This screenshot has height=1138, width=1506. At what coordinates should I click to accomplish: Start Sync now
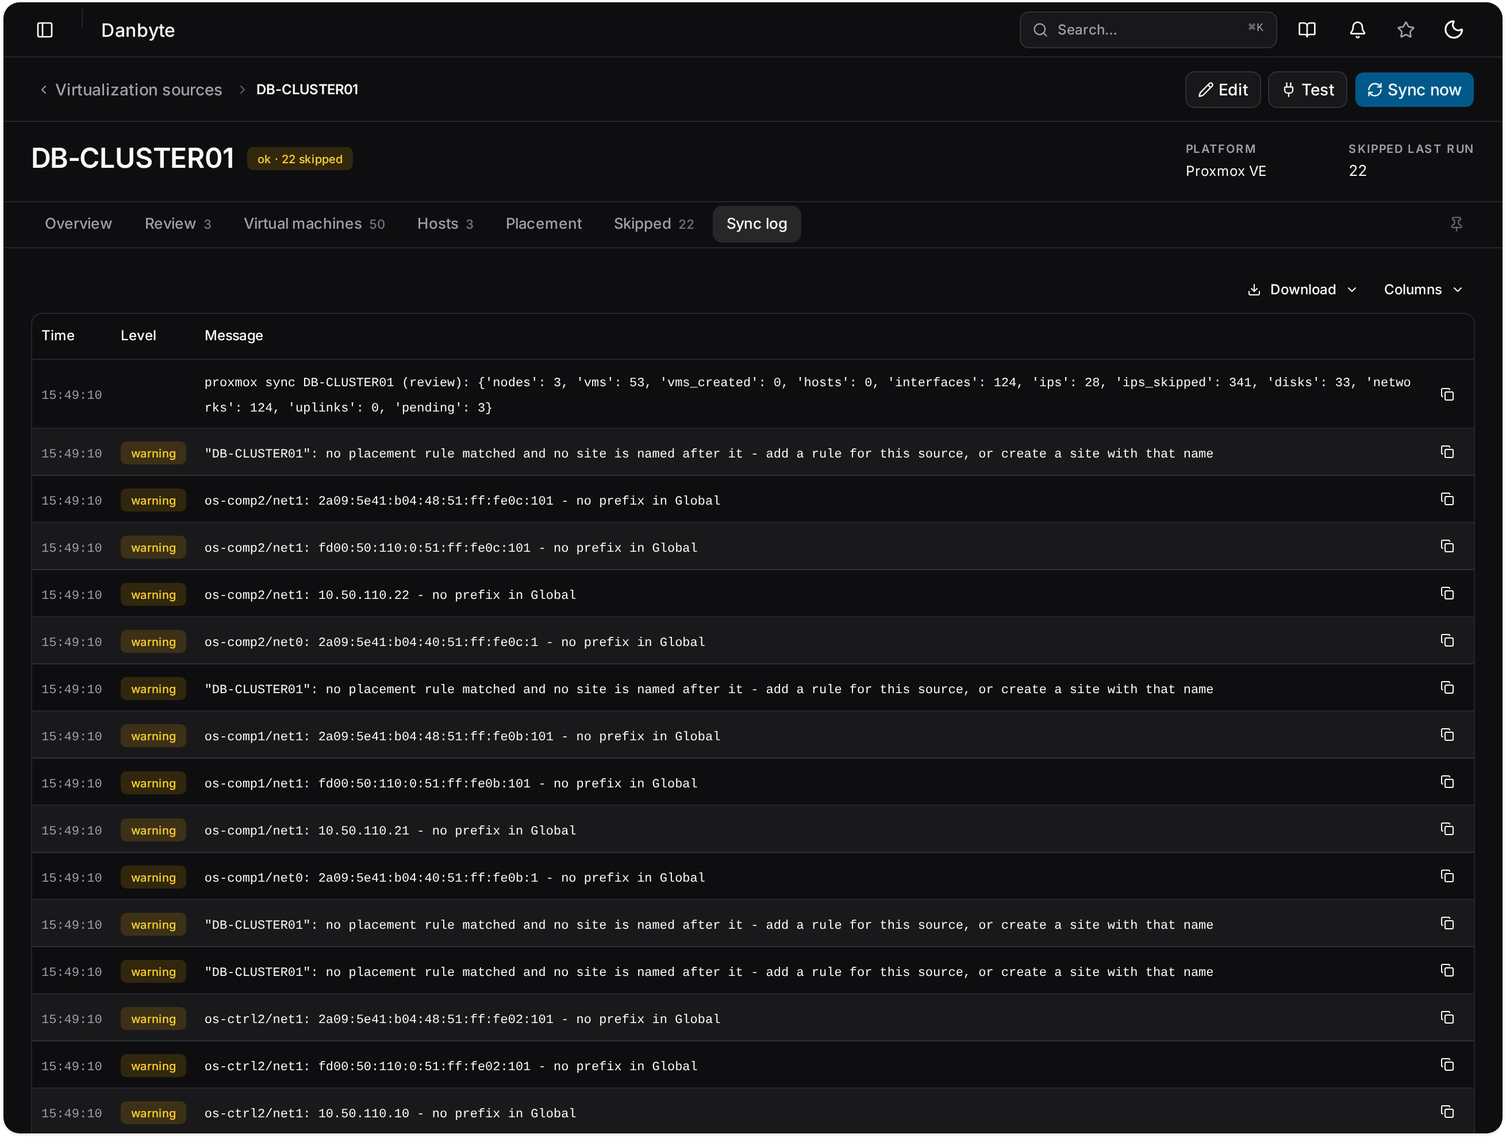pos(1413,90)
